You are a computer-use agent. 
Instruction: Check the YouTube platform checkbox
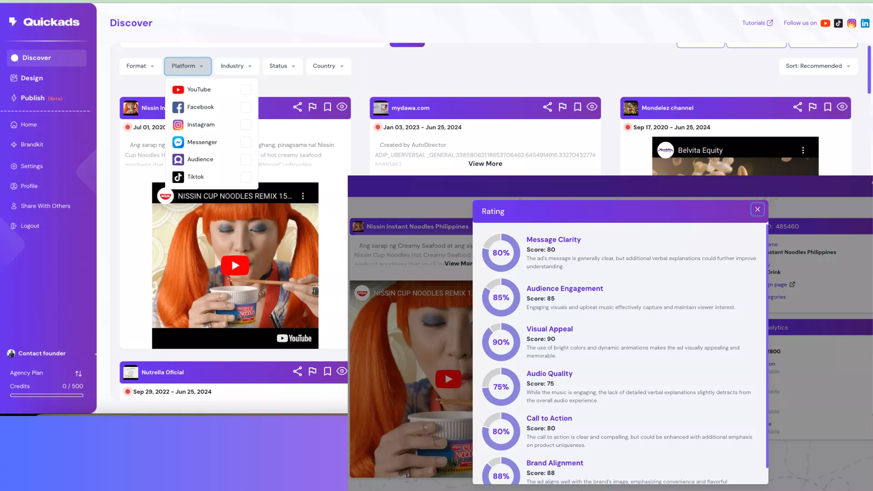[x=246, y=90]
